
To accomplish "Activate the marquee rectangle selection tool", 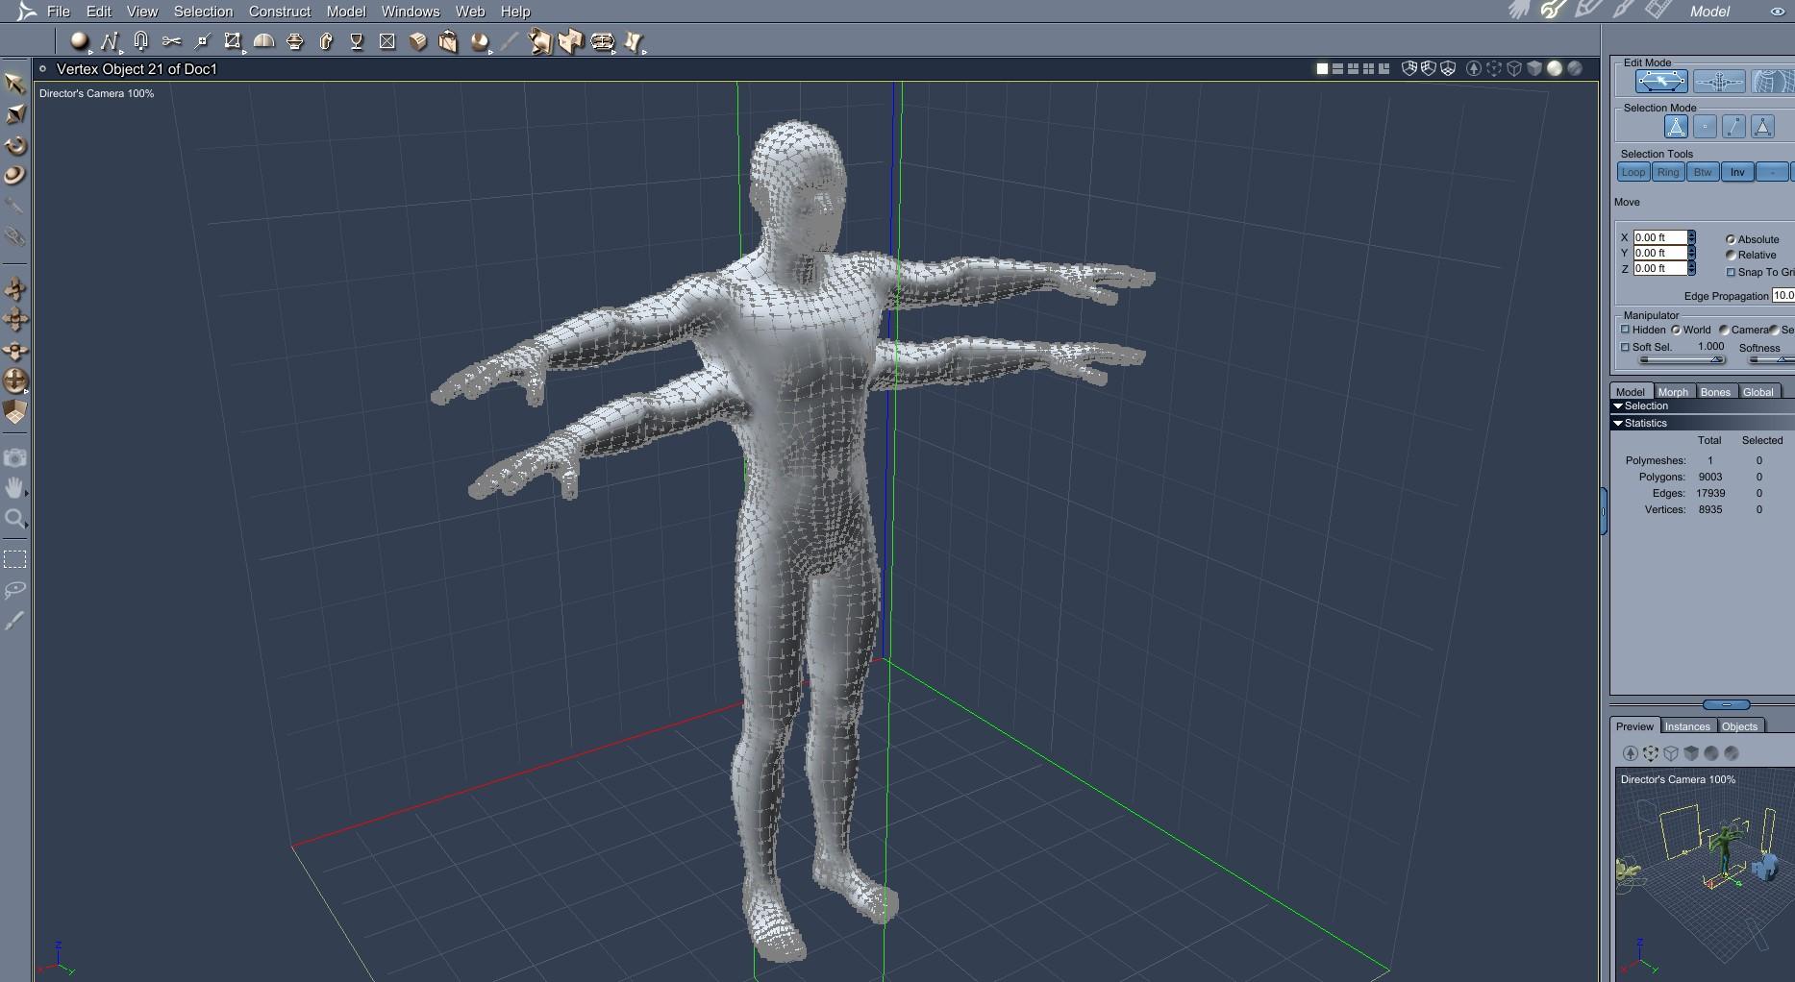I will click(x=15, y=559).
